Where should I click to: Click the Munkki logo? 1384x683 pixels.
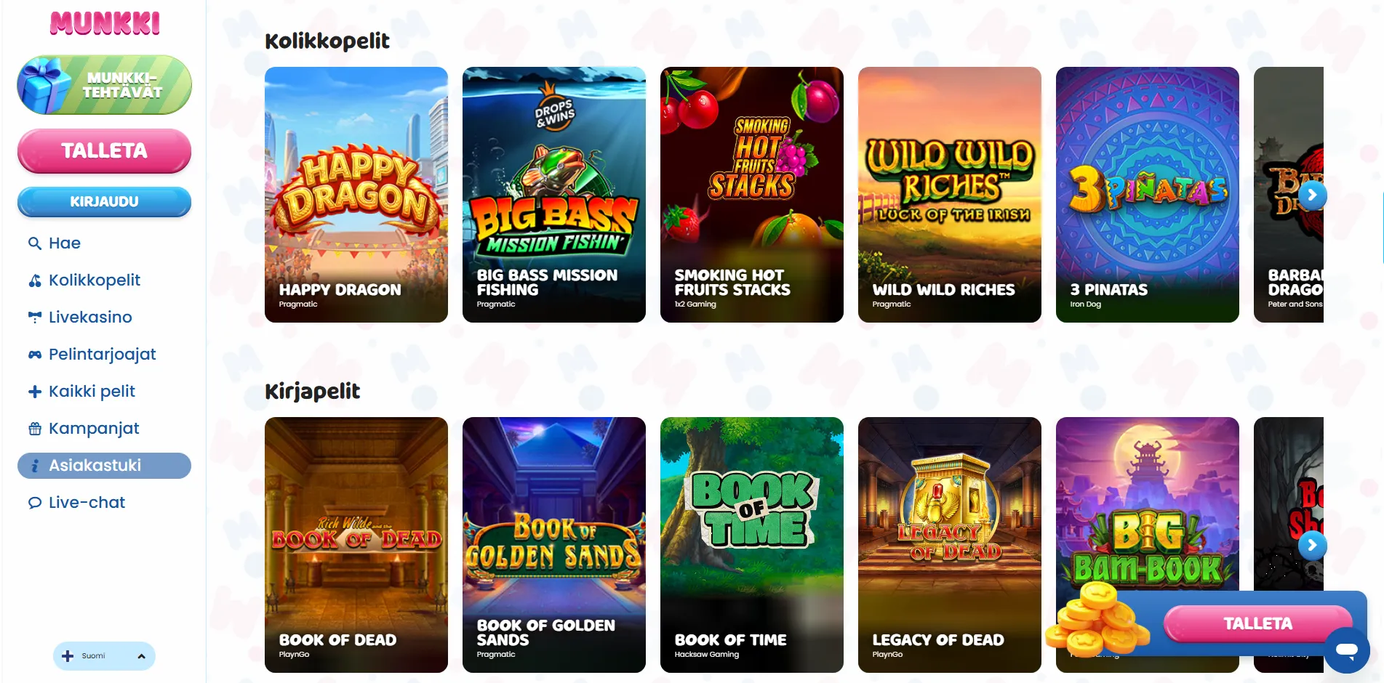(x=105, y=23)
